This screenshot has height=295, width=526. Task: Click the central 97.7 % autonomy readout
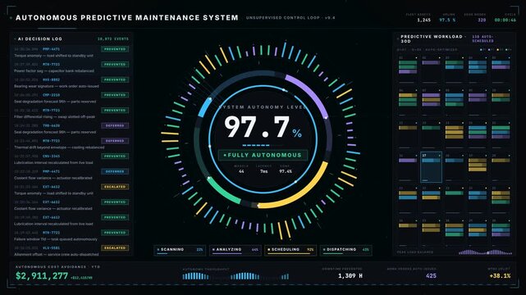(x=263, y=127)
